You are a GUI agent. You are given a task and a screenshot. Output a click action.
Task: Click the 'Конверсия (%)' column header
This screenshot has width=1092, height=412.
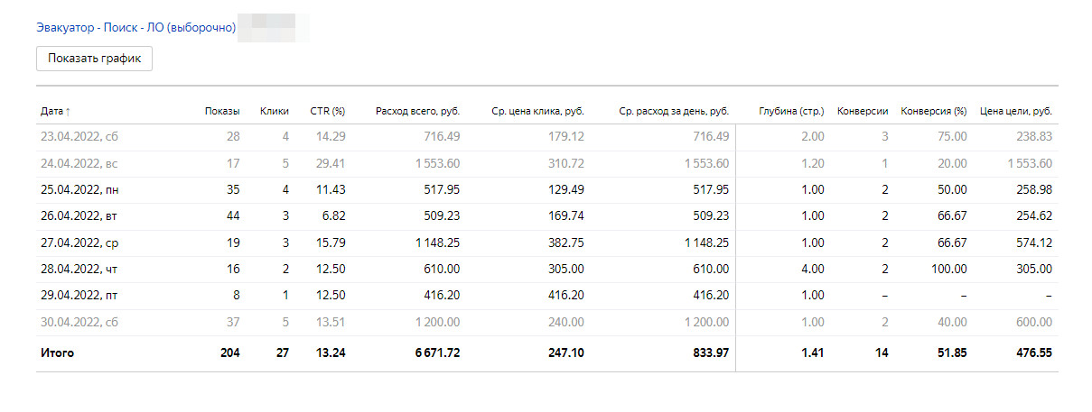click(x=934, y=111)
